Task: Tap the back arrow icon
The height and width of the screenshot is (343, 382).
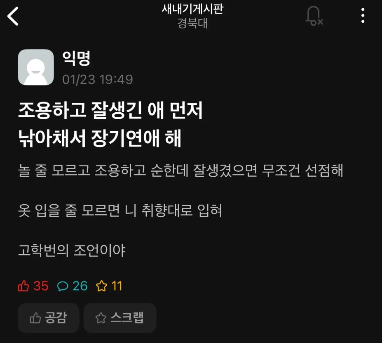Action: pos(13,16)
